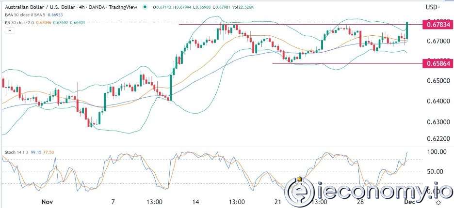This screenshot has width=454, height=208.
Task: Click the latest tall green candlestick
Action: pos(407,30)
